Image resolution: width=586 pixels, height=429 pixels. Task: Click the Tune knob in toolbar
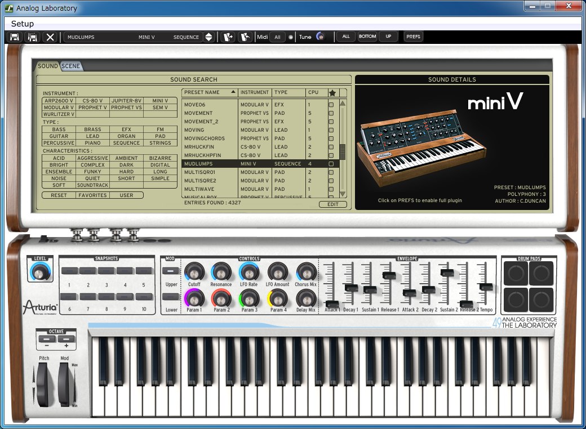[320, 36]
